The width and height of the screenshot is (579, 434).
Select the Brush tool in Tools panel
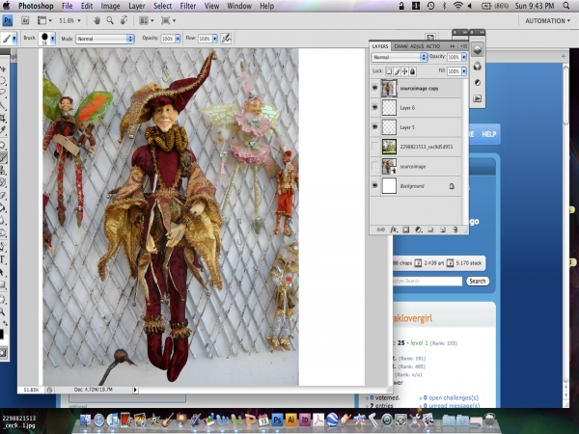[3, 158]
